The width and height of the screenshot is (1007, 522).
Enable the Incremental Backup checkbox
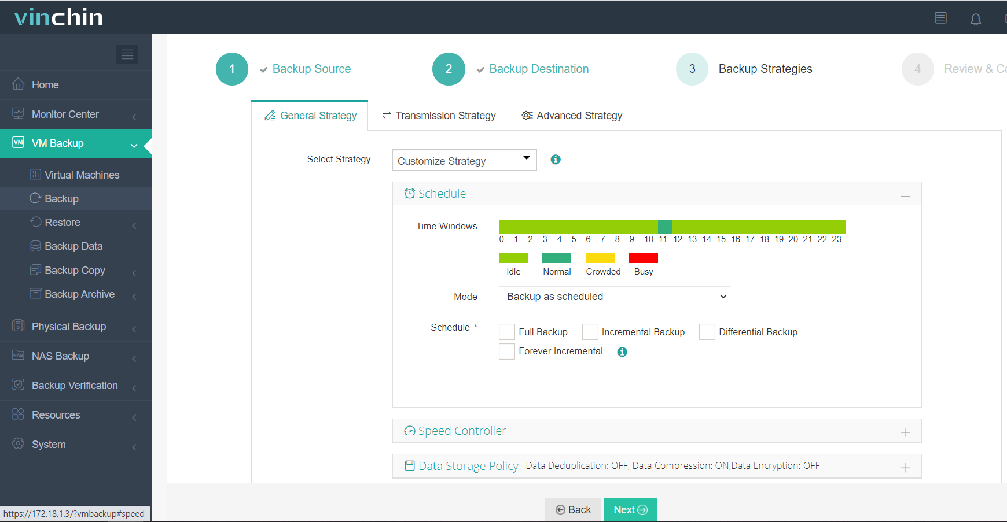click(x=590, y=332)
